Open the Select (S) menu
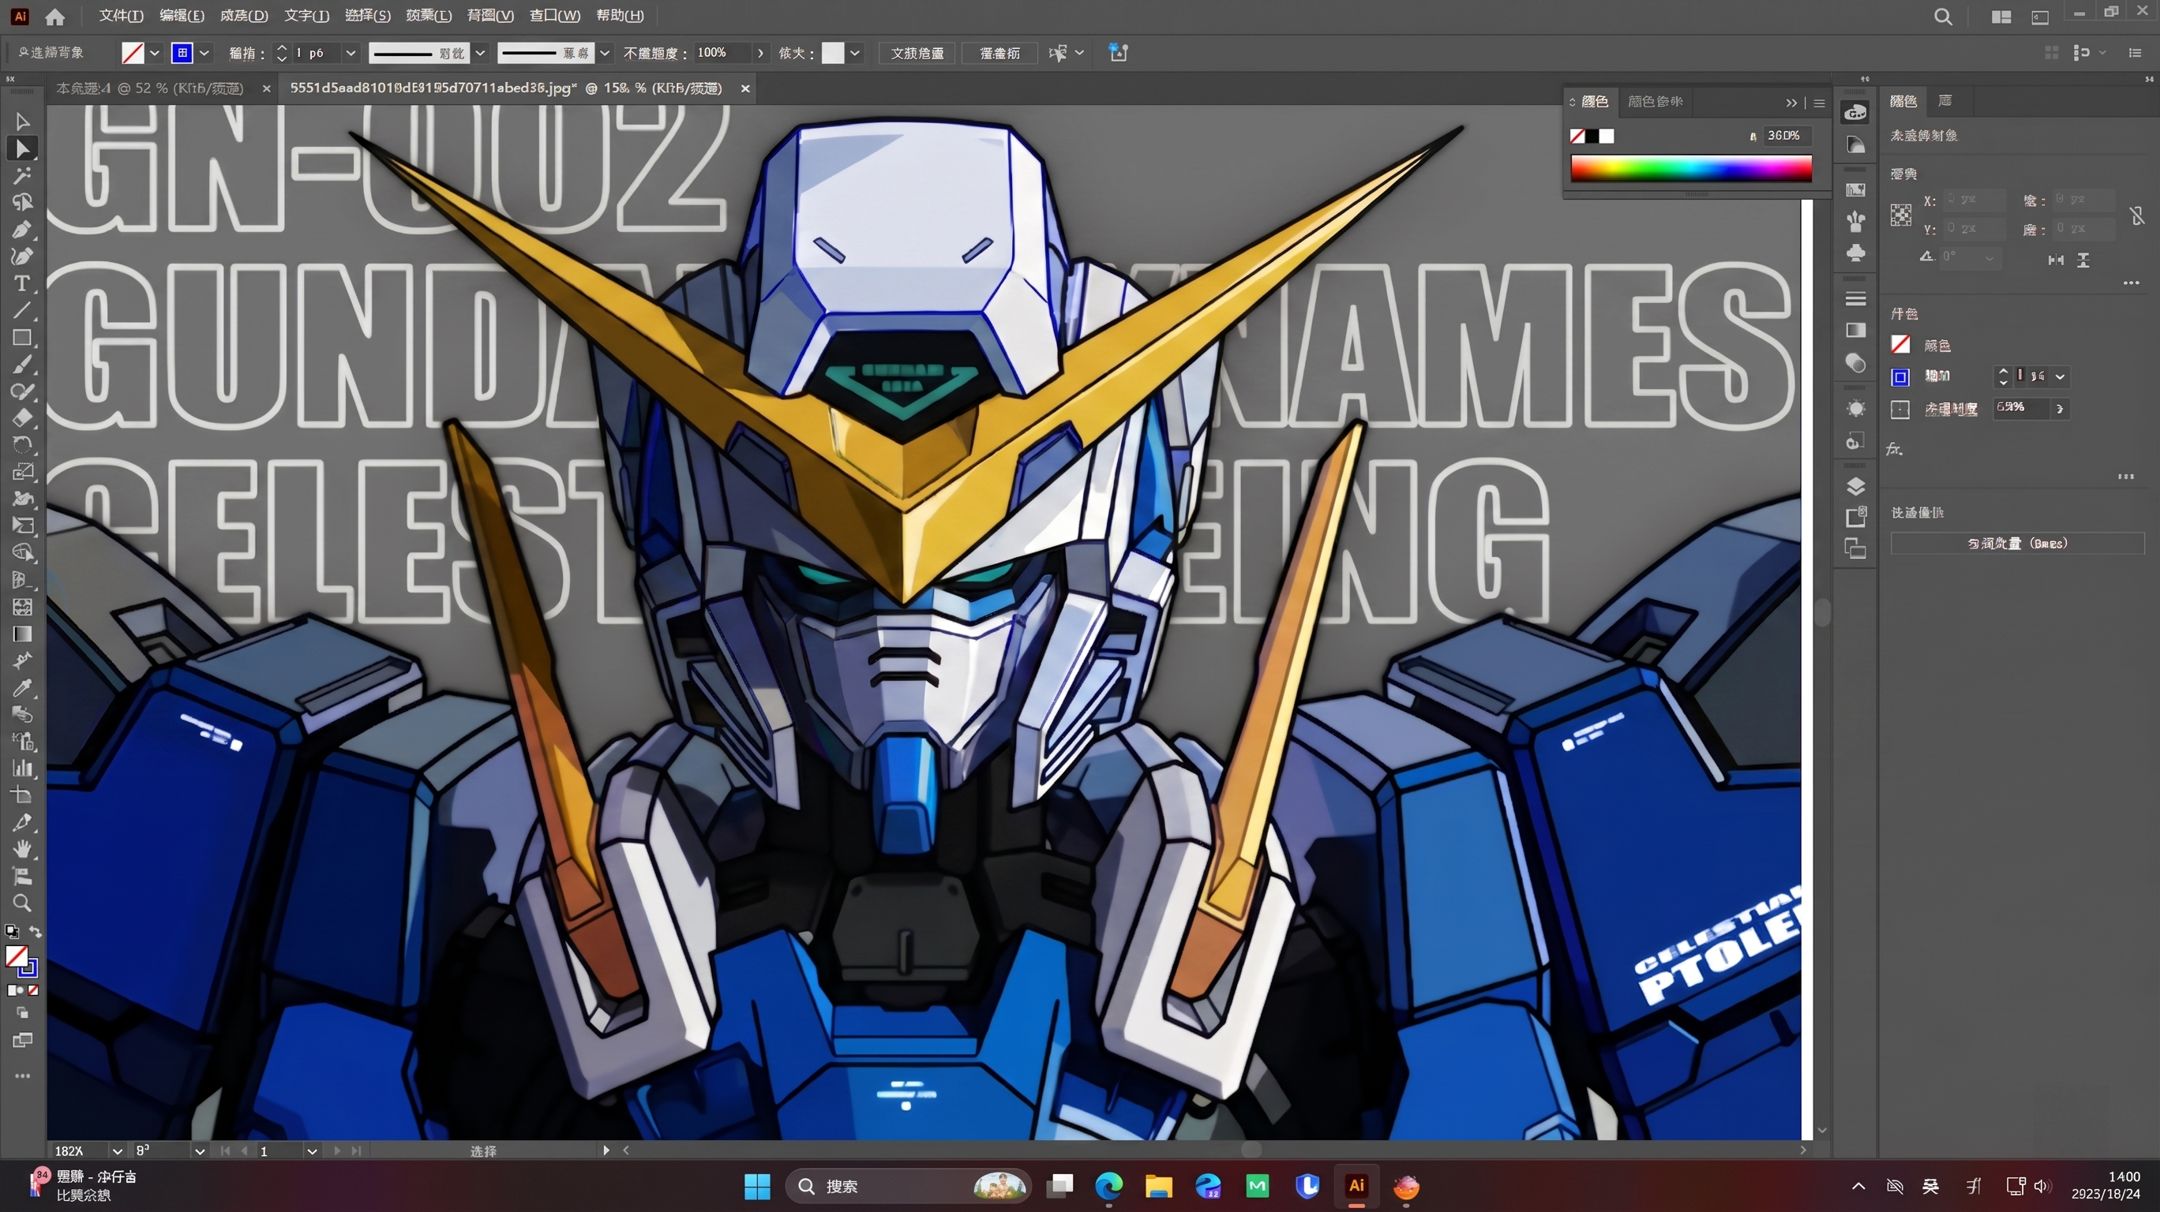Viewport: 2160px width, 1212px height. pyautogui.click(x=367, y=16)
